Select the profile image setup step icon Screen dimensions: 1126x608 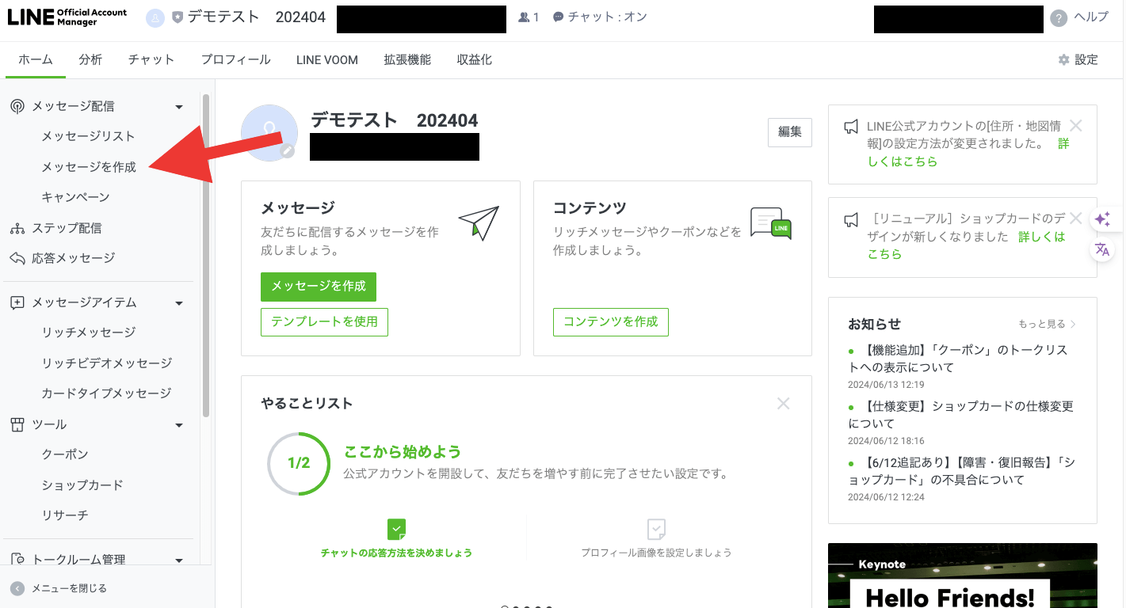[656, 529]
